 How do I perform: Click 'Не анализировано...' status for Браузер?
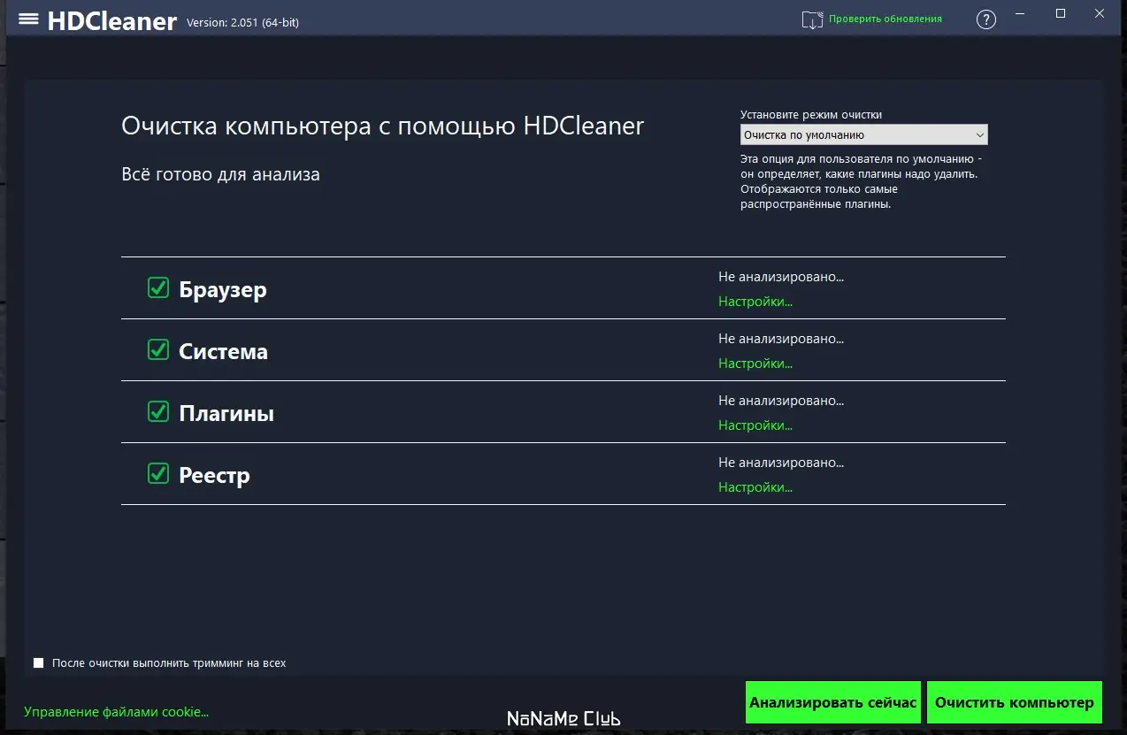tap(781, 277)
